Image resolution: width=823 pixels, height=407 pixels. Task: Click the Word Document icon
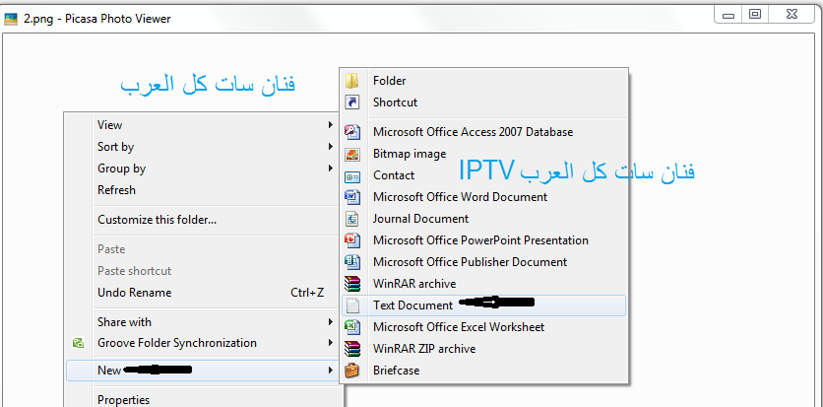352,197
